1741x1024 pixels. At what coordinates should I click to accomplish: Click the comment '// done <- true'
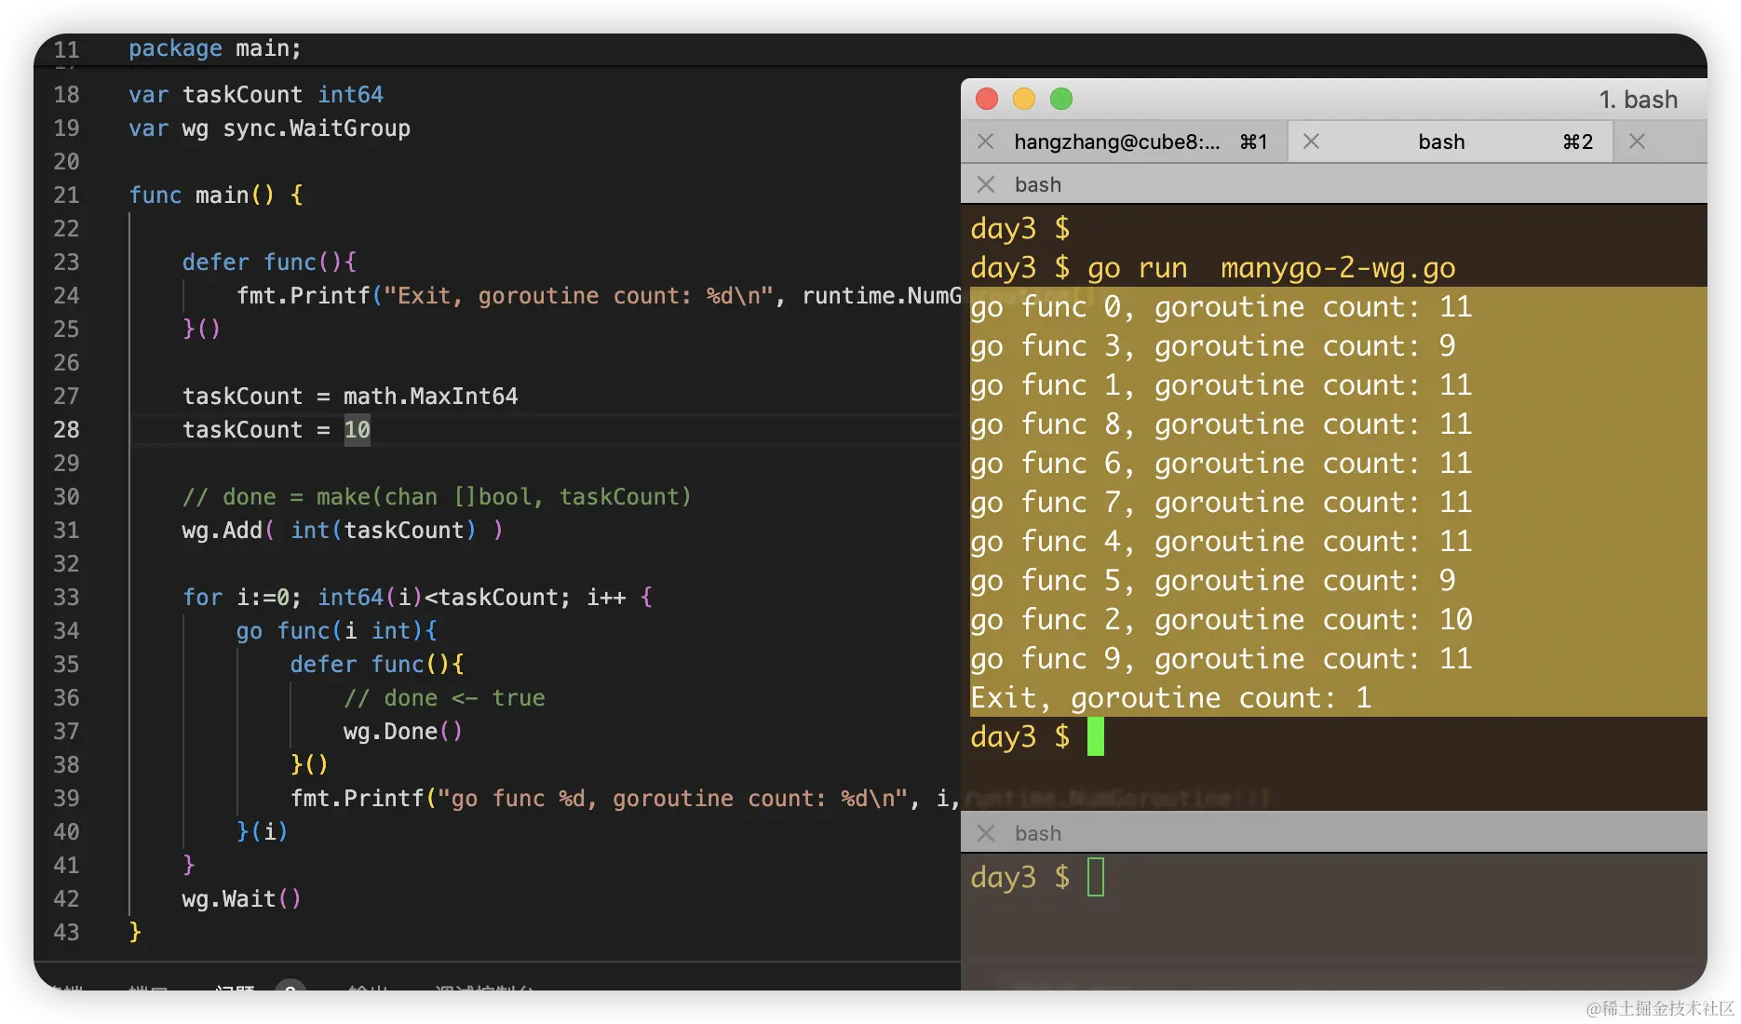444,698
